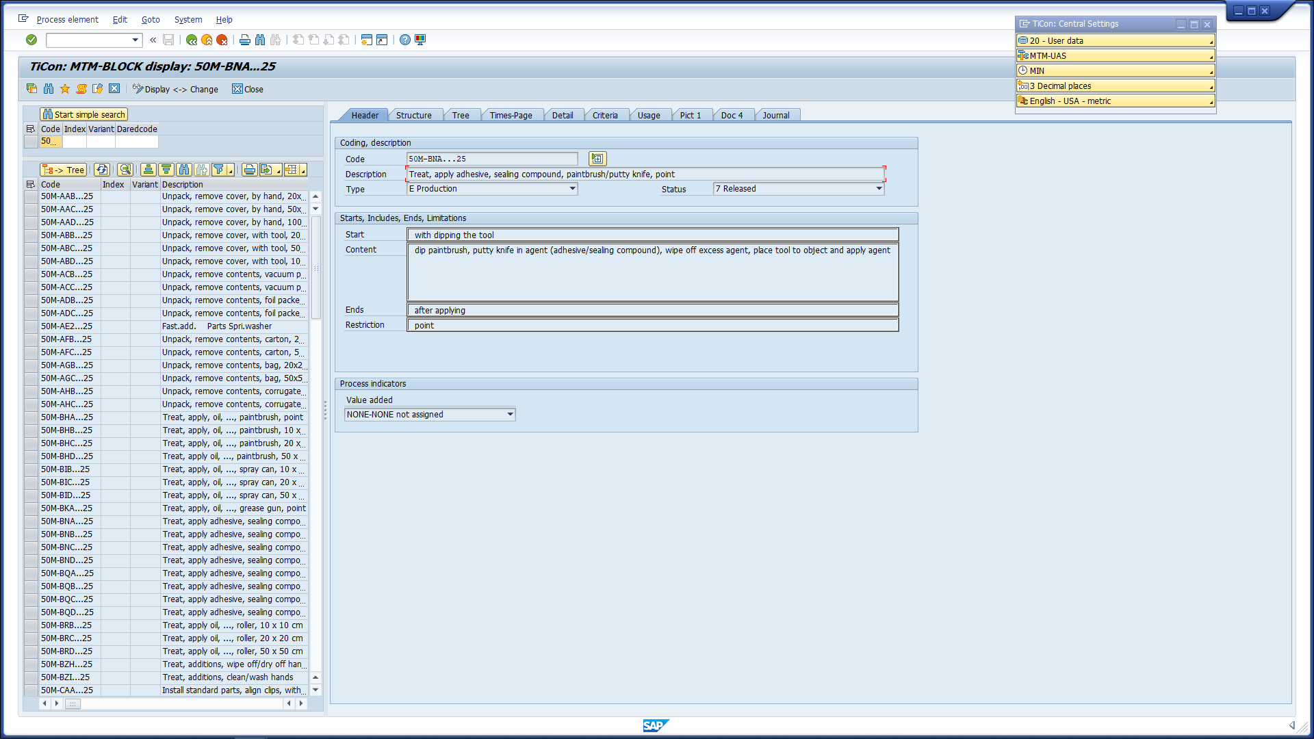Select row 50M-BHA...25 in the list

(168, 417)
